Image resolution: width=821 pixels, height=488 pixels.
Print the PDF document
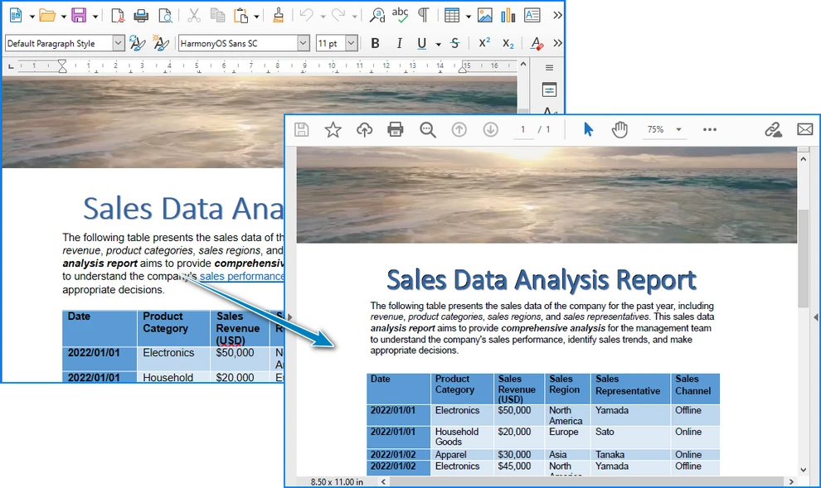(x=396, y=129)
